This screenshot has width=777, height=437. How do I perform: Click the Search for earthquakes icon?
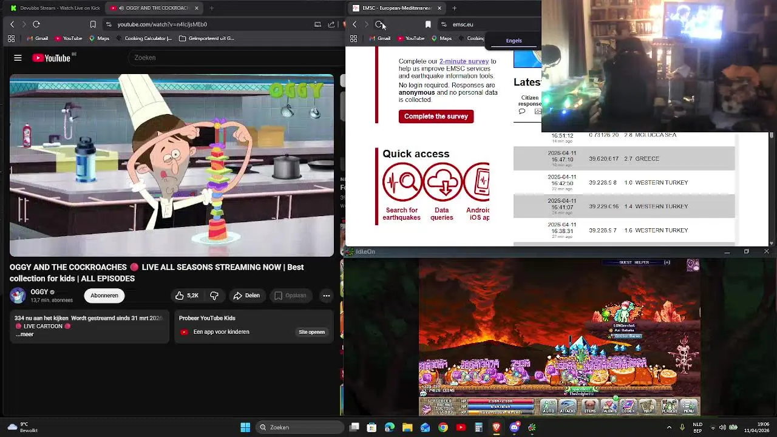pyautogui.click(x=402, y=182)
